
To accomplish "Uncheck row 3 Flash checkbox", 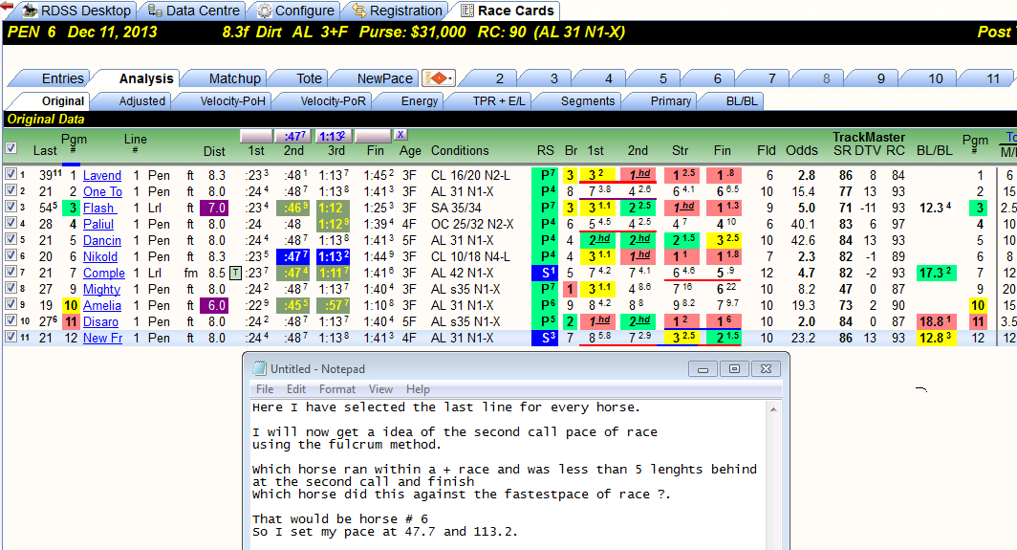I will (11, 207).
